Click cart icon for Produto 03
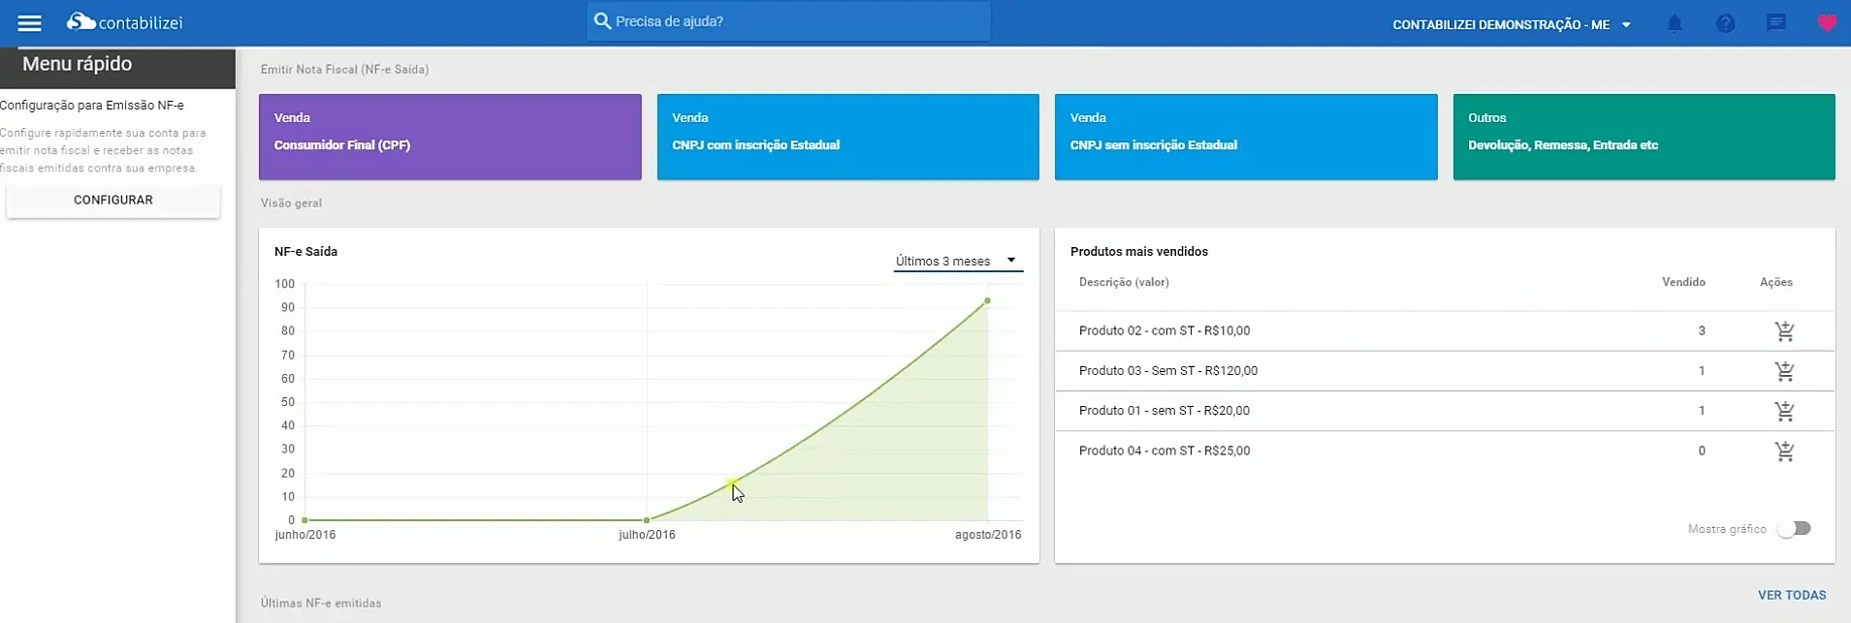Screen dimensions: 1851x623 click(x=1784, y=371)
